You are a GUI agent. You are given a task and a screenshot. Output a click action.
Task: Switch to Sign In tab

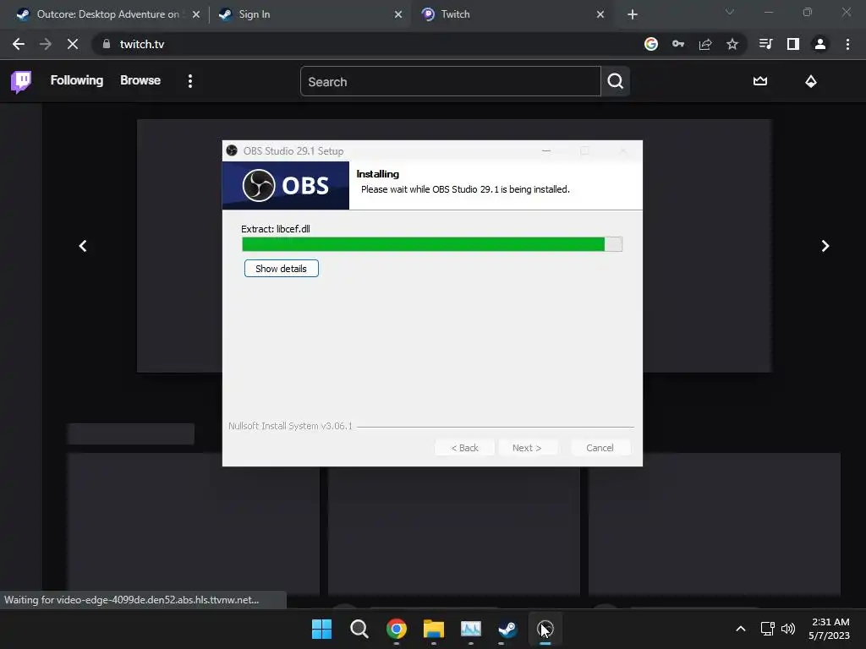(303, 14)
